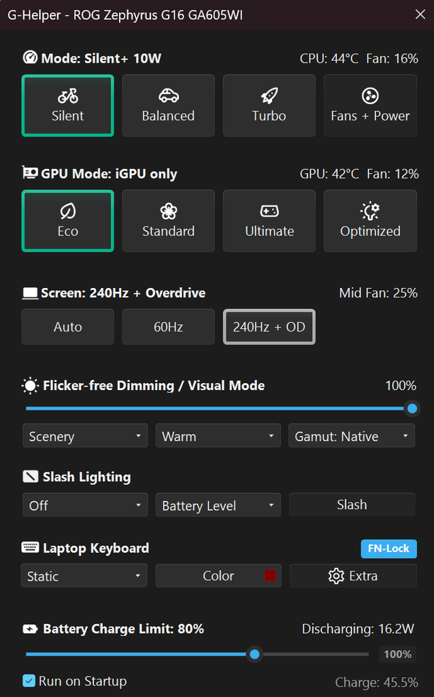Select the 240Hz + OD screen option
The width and height of the screenshot is (434, 697).
tap(269, 327)
